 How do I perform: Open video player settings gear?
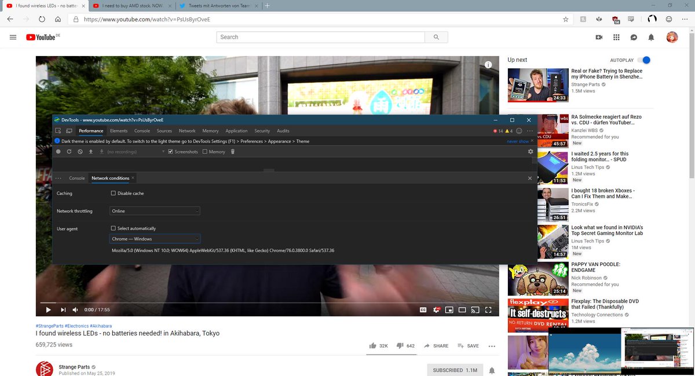(x=437, y=310)
